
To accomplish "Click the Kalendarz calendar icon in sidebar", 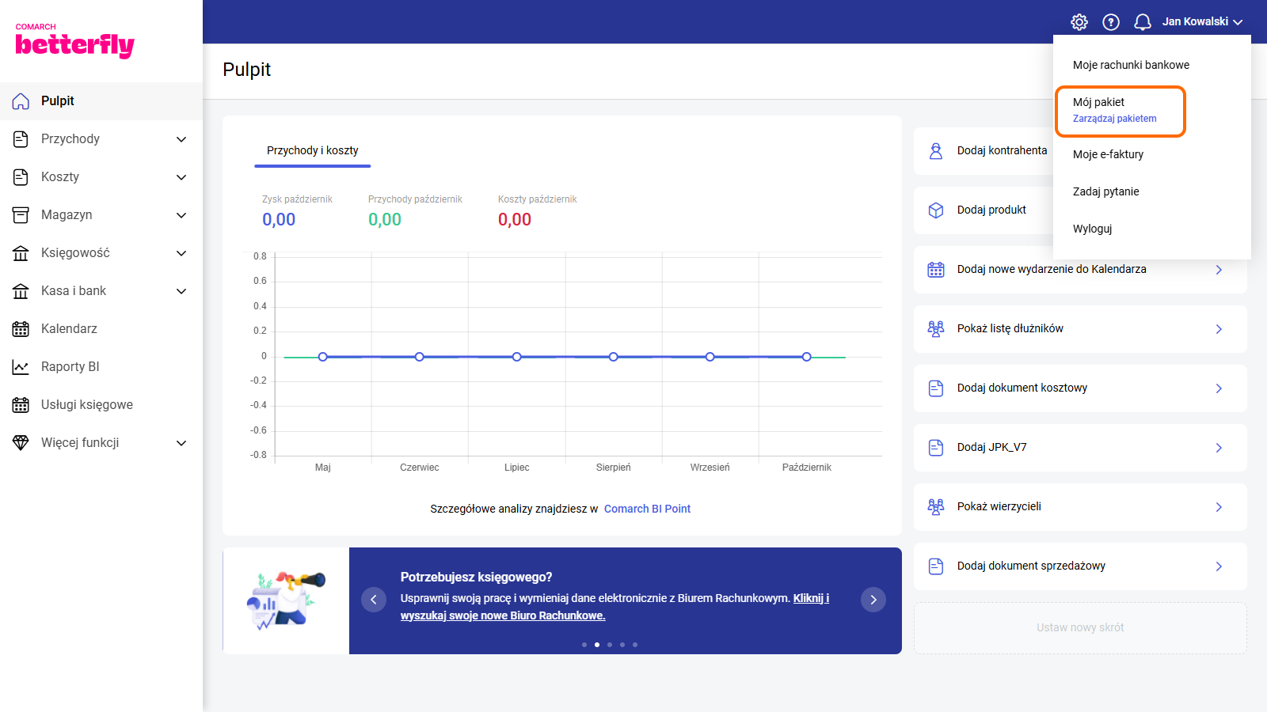I will tap(21, 329).
